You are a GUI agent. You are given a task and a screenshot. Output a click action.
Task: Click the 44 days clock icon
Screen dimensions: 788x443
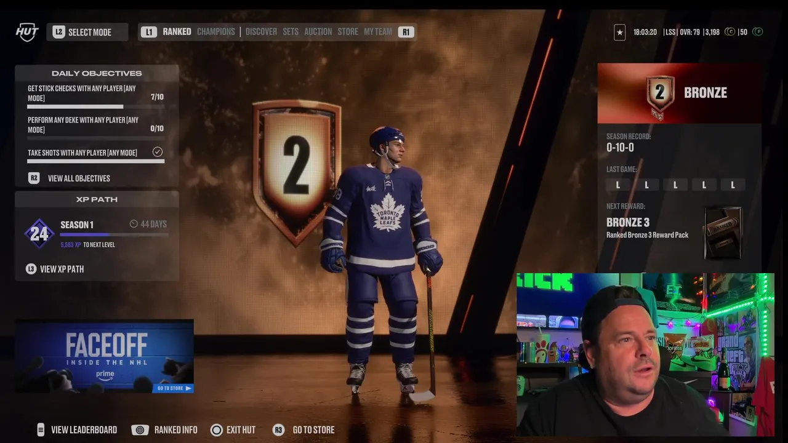pos(134,224)
